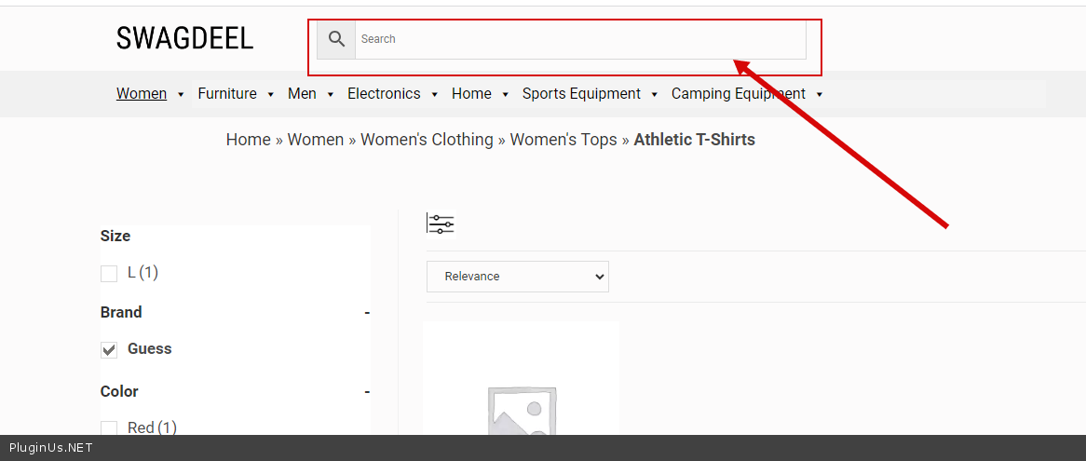Go to Women's Tops breadcrumb
The width and height of the screenshot is (1086, 461).
(563, 140)
